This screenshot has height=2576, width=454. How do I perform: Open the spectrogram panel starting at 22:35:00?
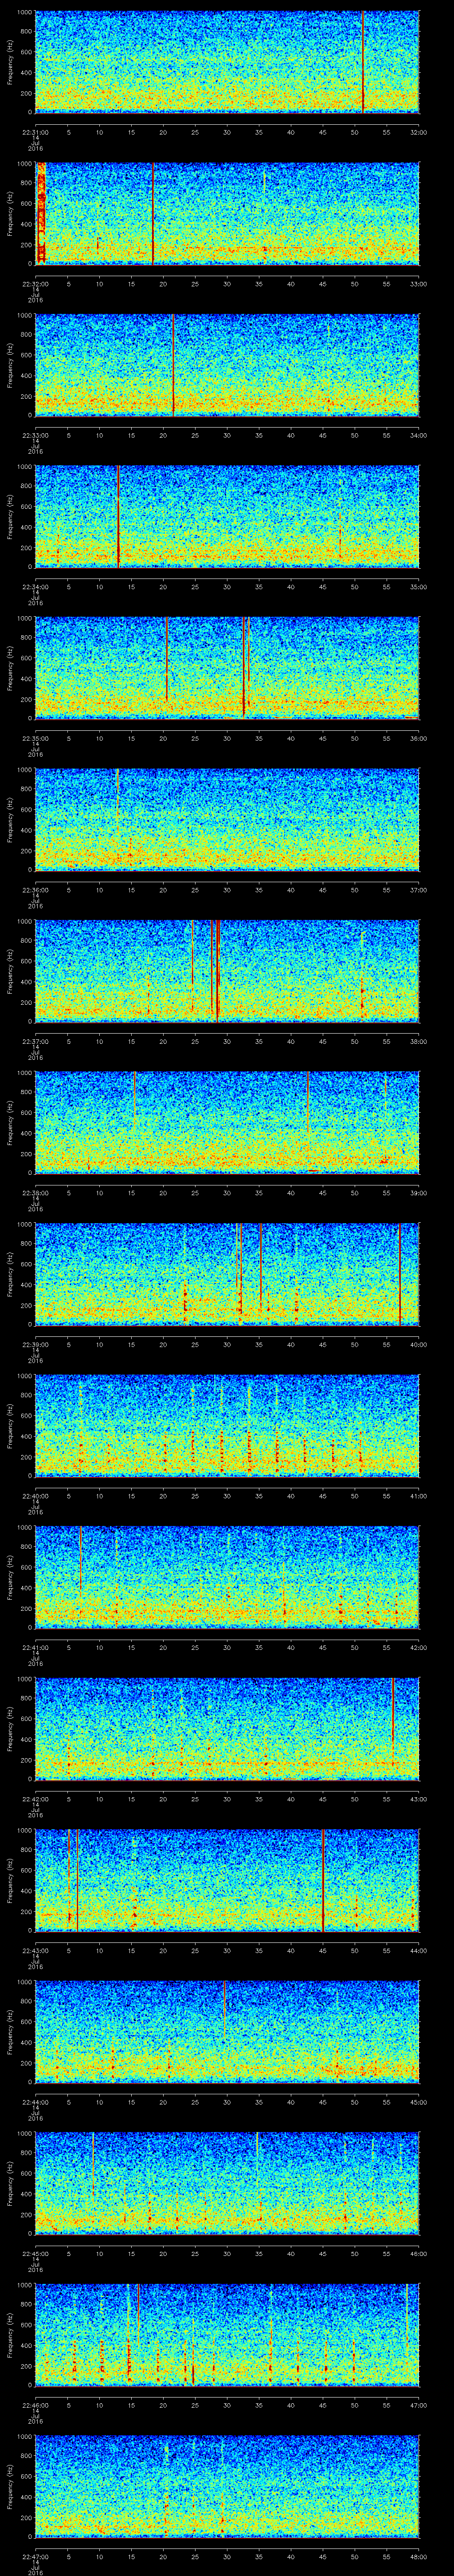point(227,668)
